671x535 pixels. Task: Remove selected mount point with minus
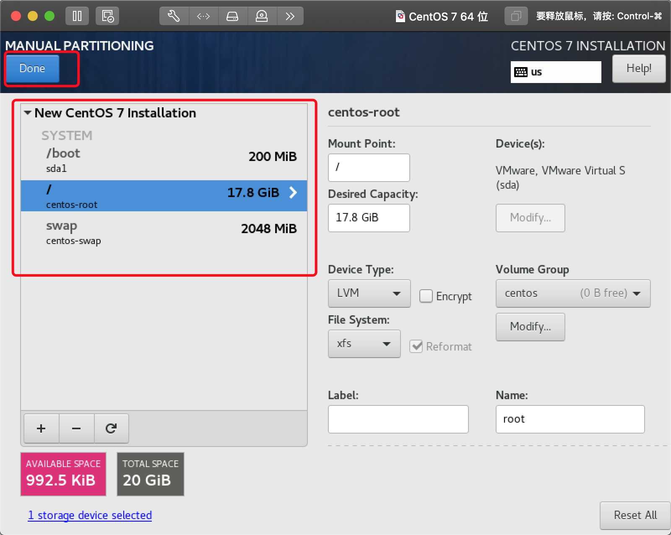point(76,429)
